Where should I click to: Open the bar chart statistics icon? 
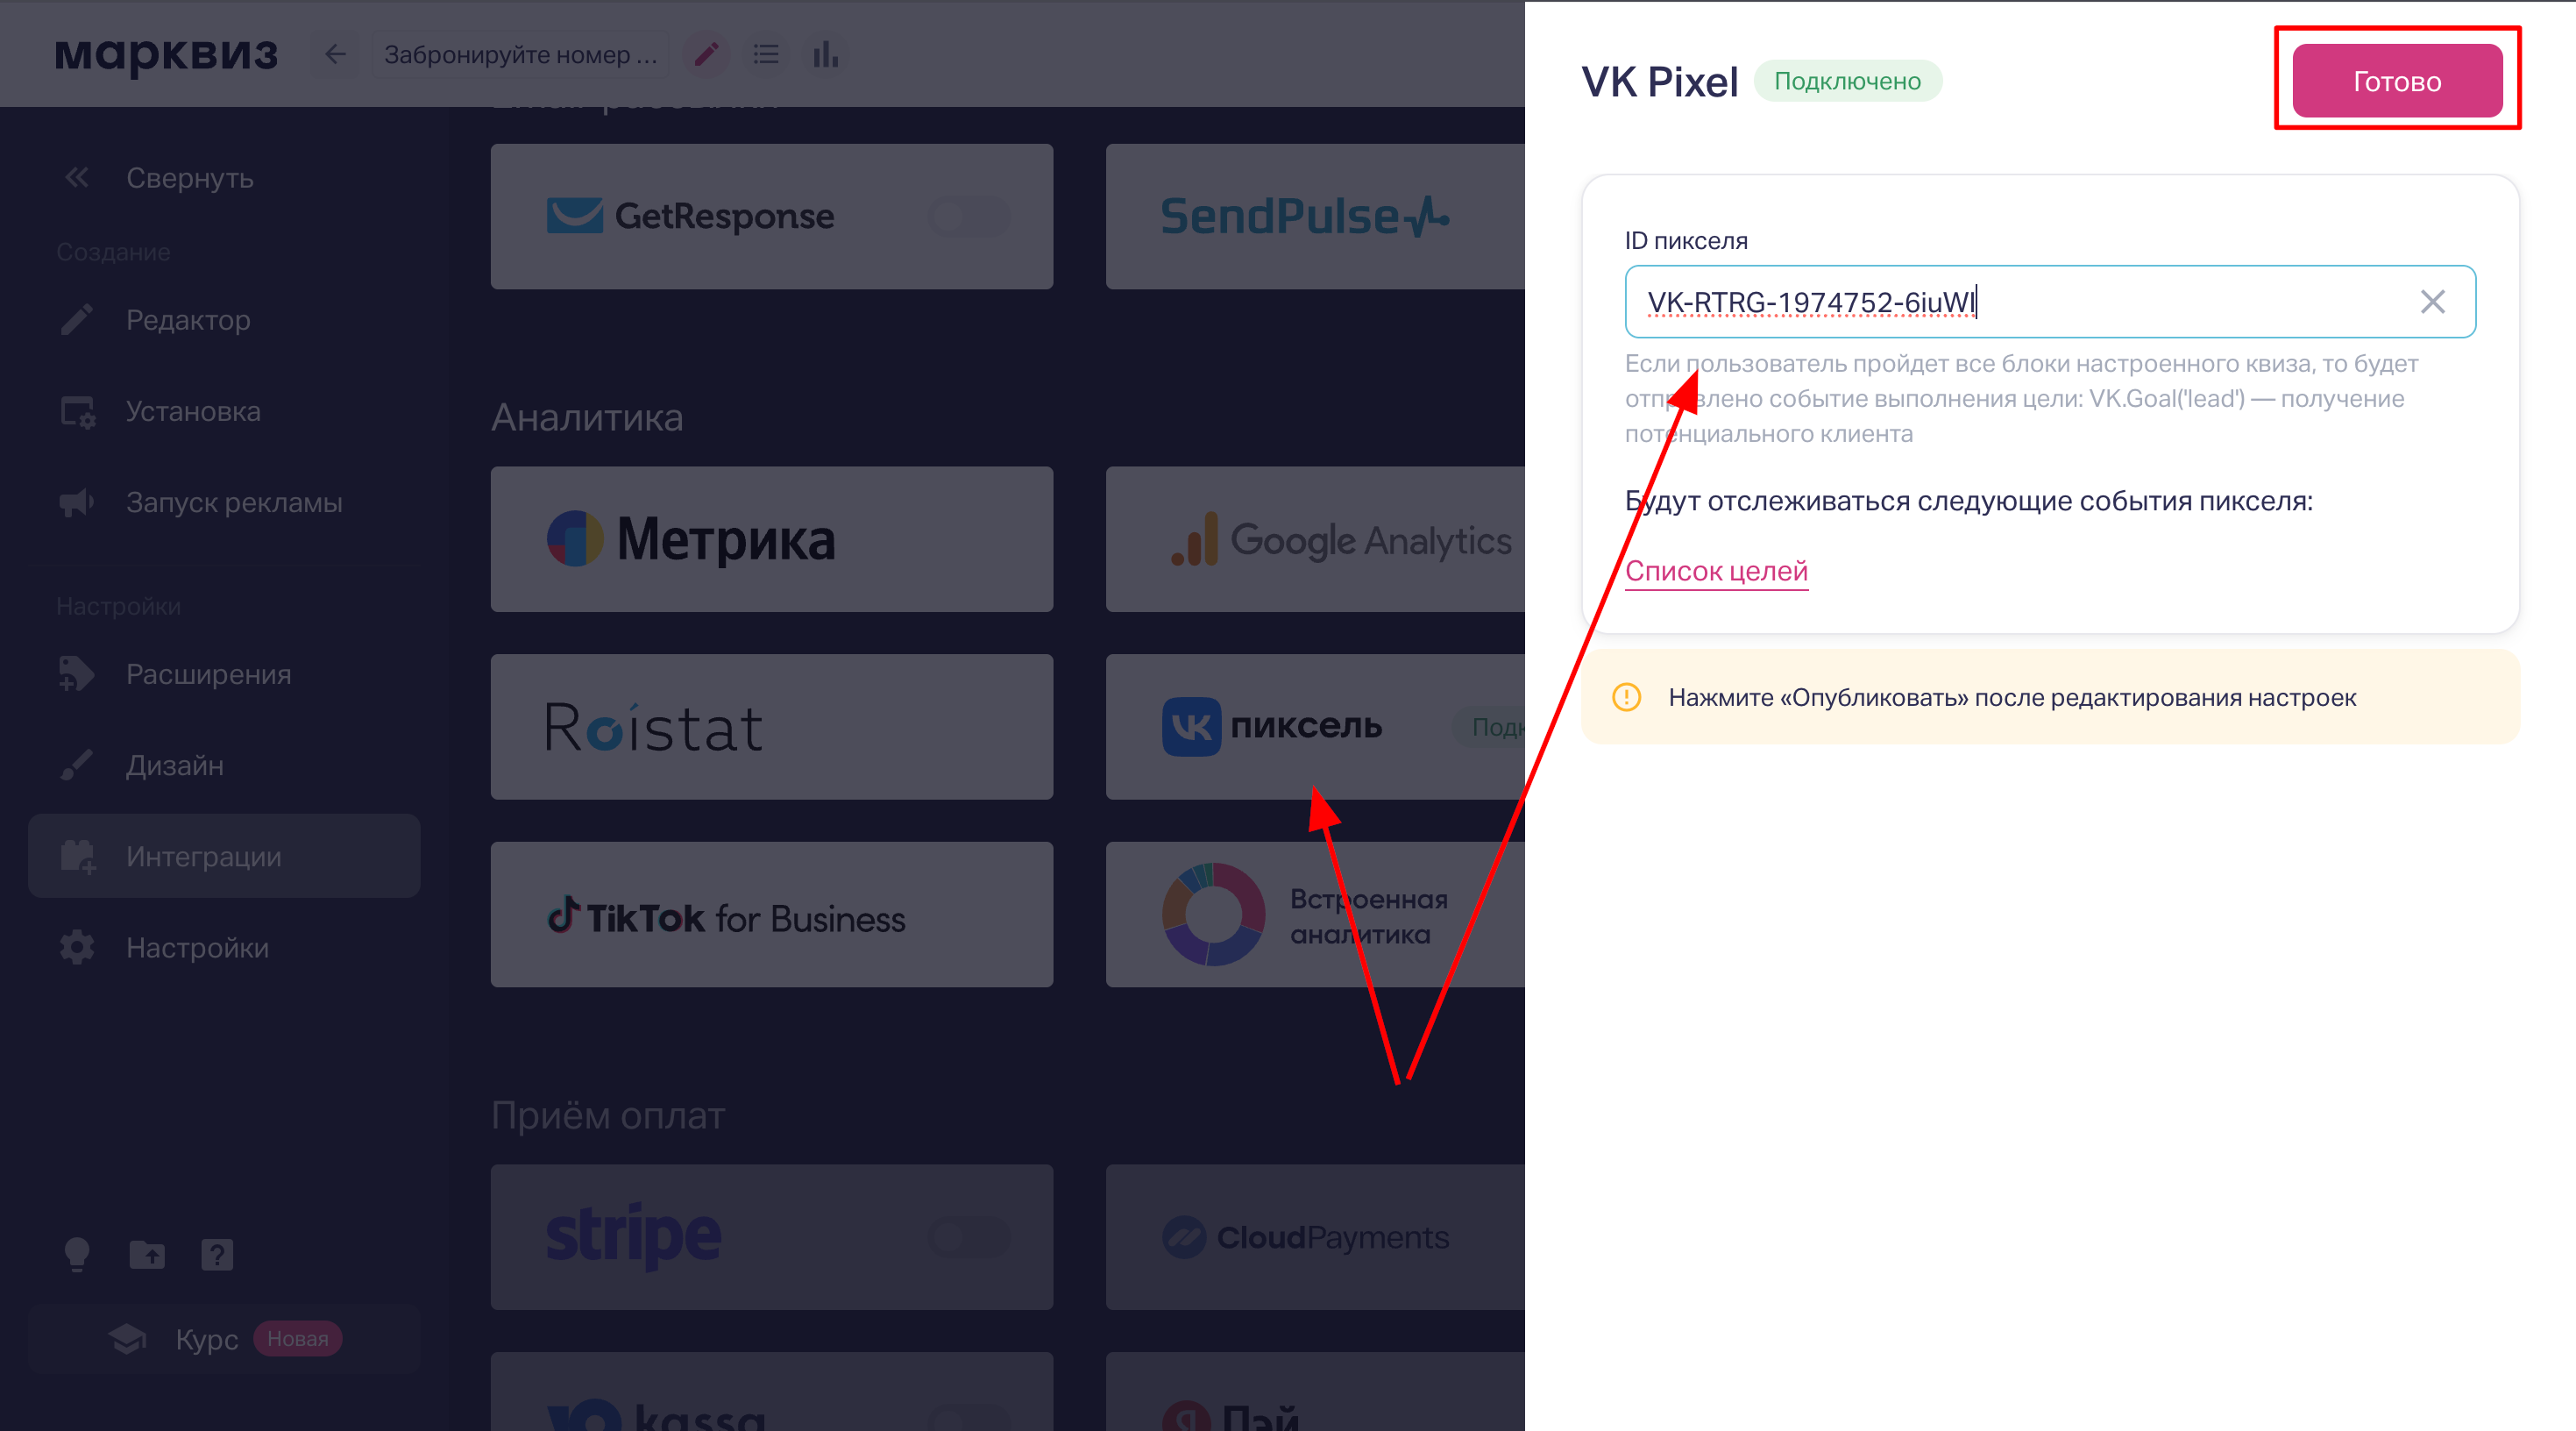tap(825, 54)
